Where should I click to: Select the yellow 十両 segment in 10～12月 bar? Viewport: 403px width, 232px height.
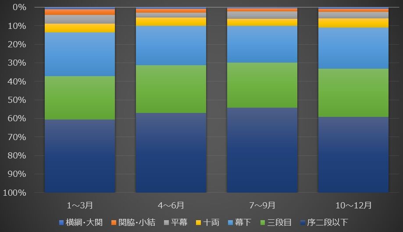coord(353,23)
